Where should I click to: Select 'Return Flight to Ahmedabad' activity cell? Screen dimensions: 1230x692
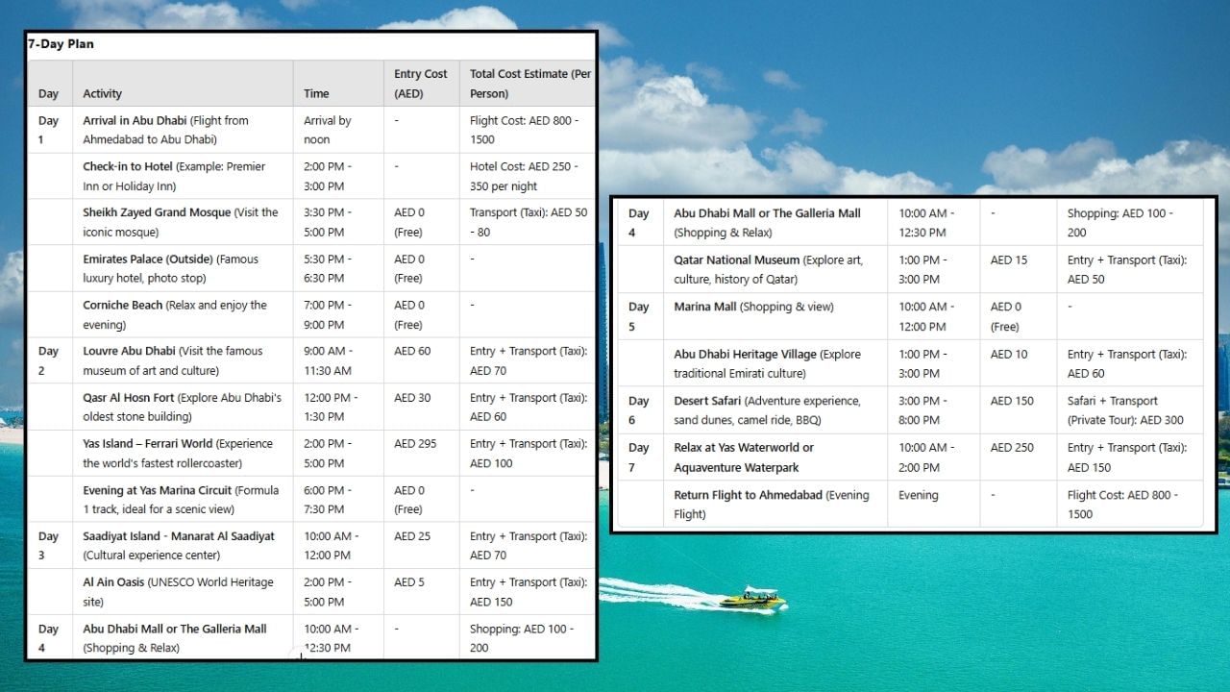[775, 504]
